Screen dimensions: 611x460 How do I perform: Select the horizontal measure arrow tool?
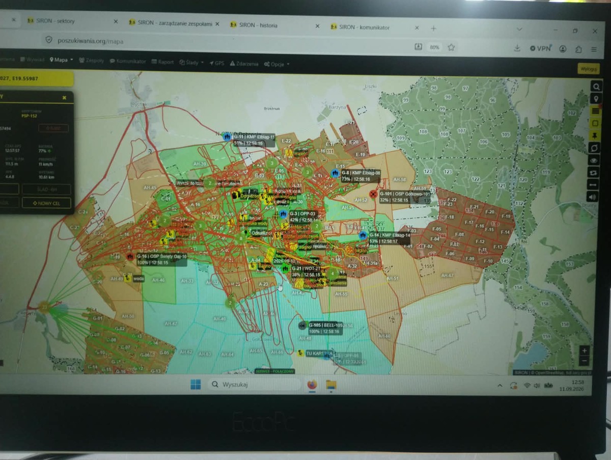593,184
